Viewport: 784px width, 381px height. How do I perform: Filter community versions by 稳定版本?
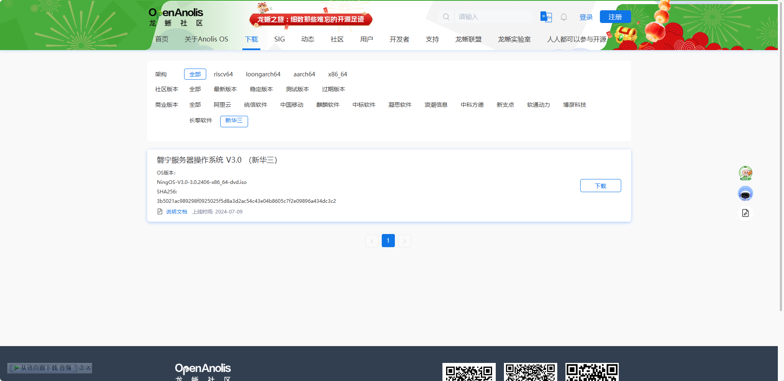[261, 89]
